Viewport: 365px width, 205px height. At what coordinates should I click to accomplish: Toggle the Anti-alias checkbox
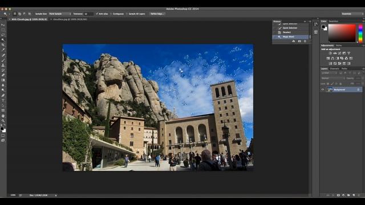point(97,14)
